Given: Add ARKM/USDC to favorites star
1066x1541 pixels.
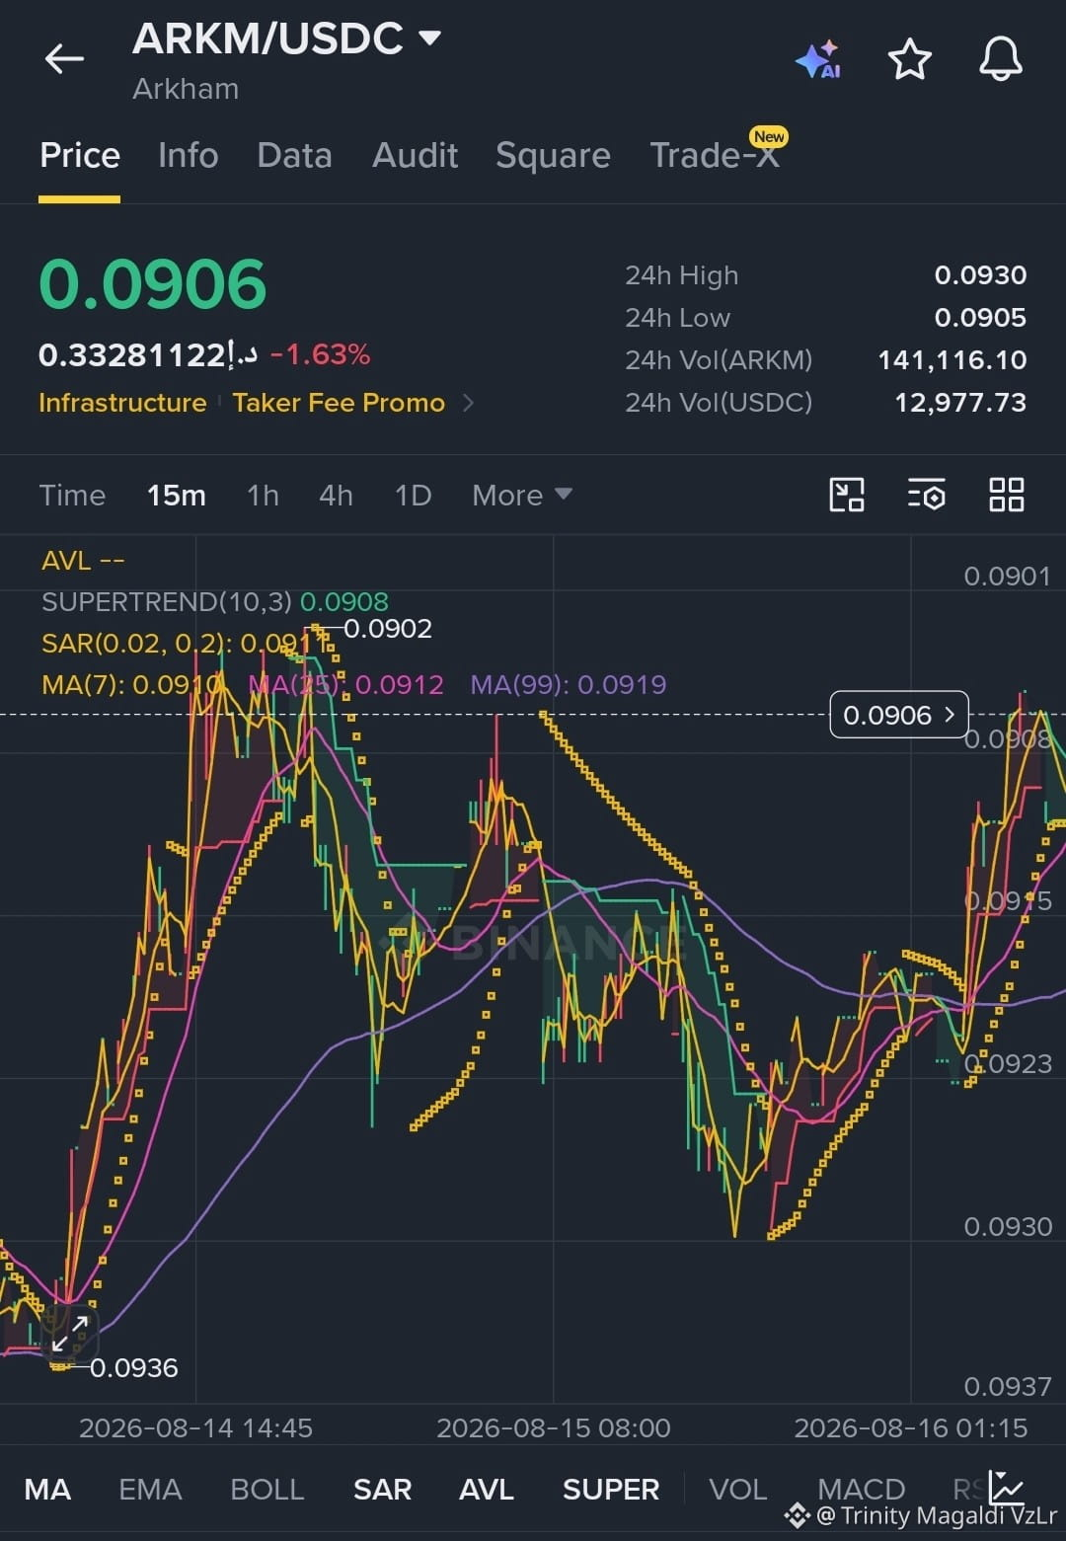Looking at the screenshot, I should 909,59.
